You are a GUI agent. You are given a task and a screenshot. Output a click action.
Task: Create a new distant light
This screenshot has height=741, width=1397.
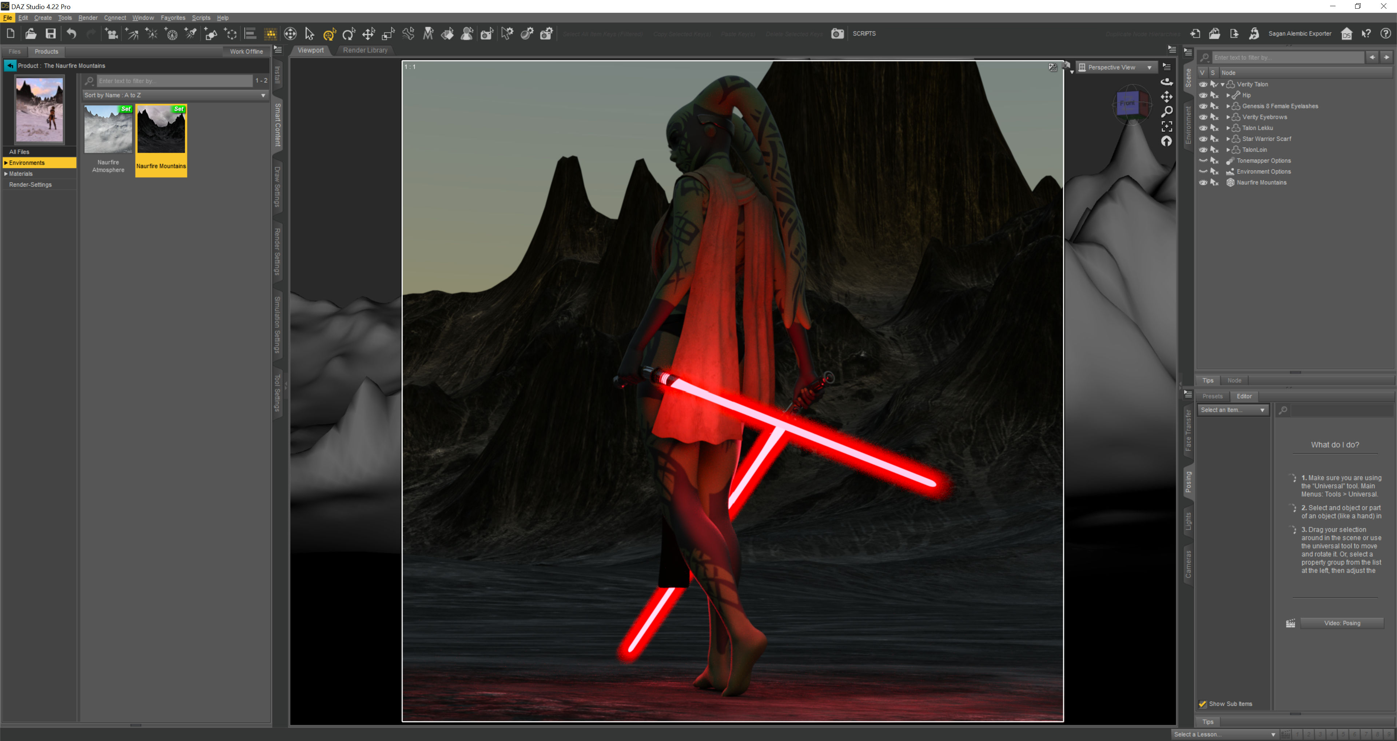131,33
